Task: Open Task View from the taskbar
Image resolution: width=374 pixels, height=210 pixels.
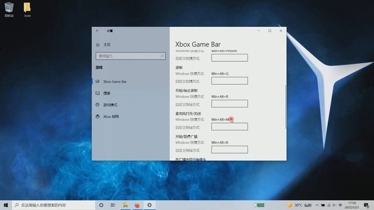Action: coord(113,205)
